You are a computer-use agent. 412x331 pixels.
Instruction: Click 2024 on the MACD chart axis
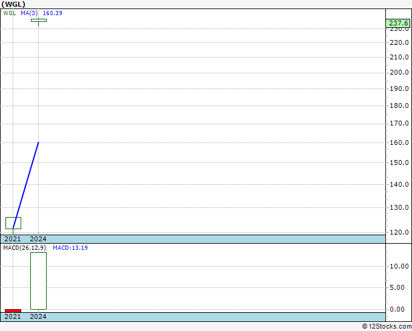point(38,316)
